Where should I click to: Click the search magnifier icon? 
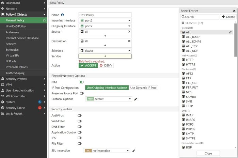(x=183, y=17)
